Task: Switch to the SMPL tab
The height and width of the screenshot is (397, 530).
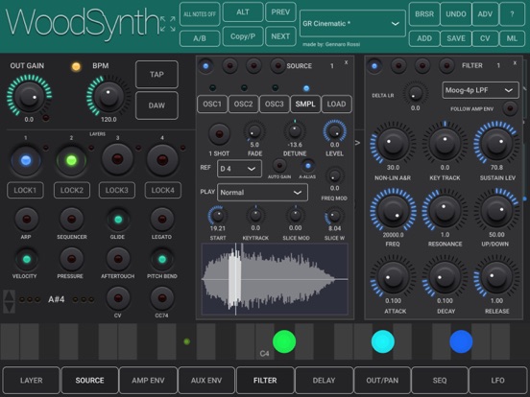Action: [305, 104]
